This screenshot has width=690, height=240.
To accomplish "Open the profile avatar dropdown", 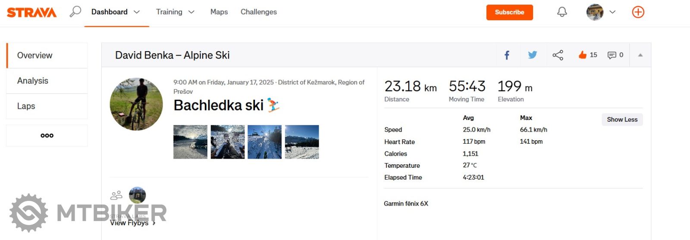I will coord(601,12).
